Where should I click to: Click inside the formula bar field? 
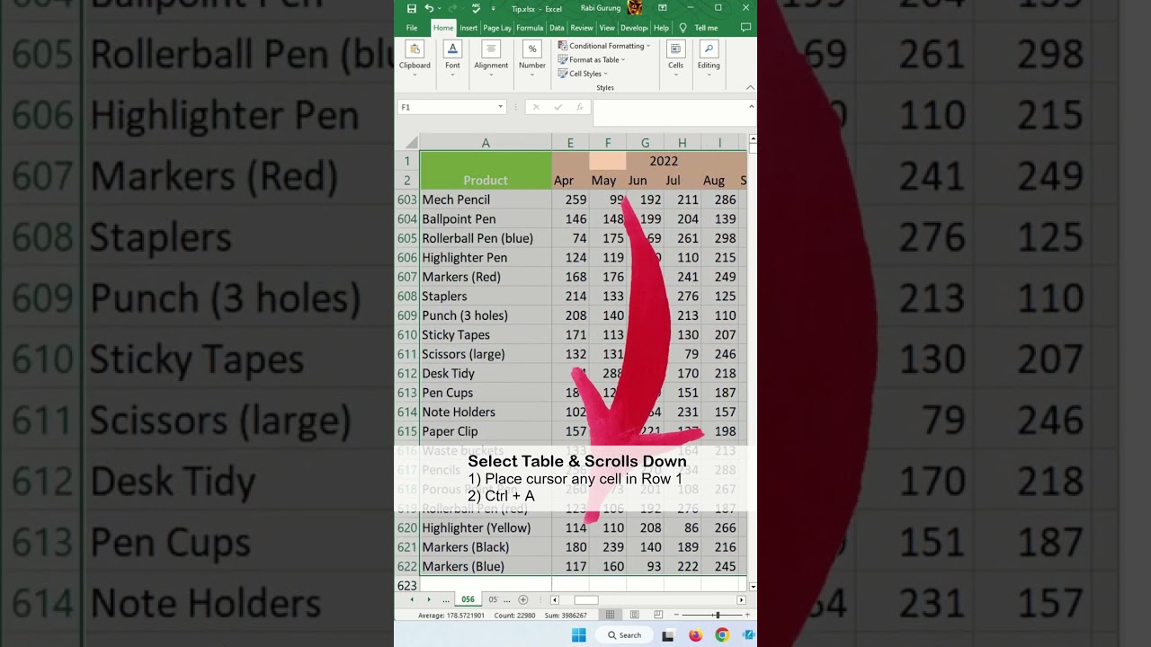coord(669,112)
